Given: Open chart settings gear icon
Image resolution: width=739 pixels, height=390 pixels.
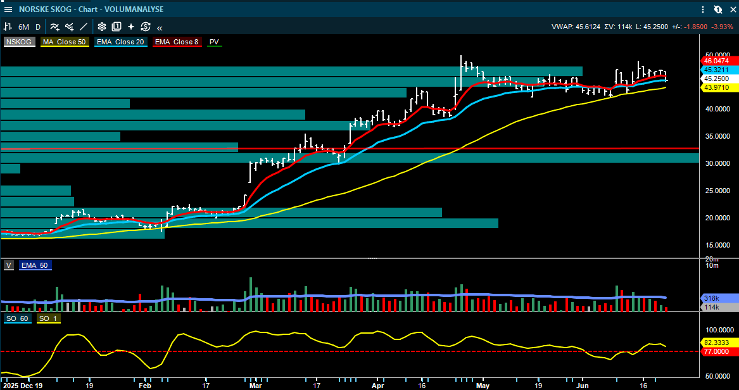Looking at the screenshot, I should pyautogui.click(x=102, y=27).
